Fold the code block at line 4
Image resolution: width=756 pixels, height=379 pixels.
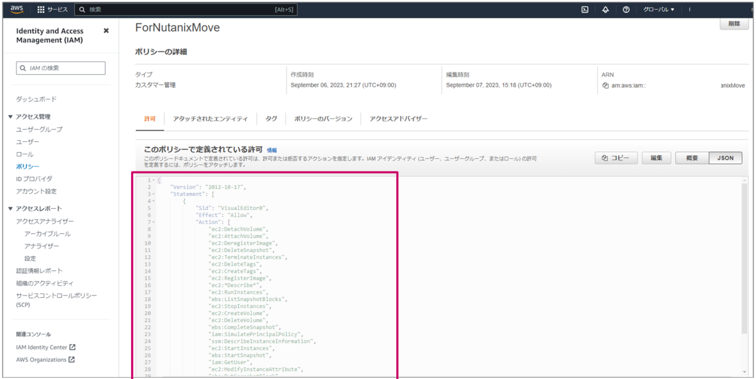click(x=154, y=201)
